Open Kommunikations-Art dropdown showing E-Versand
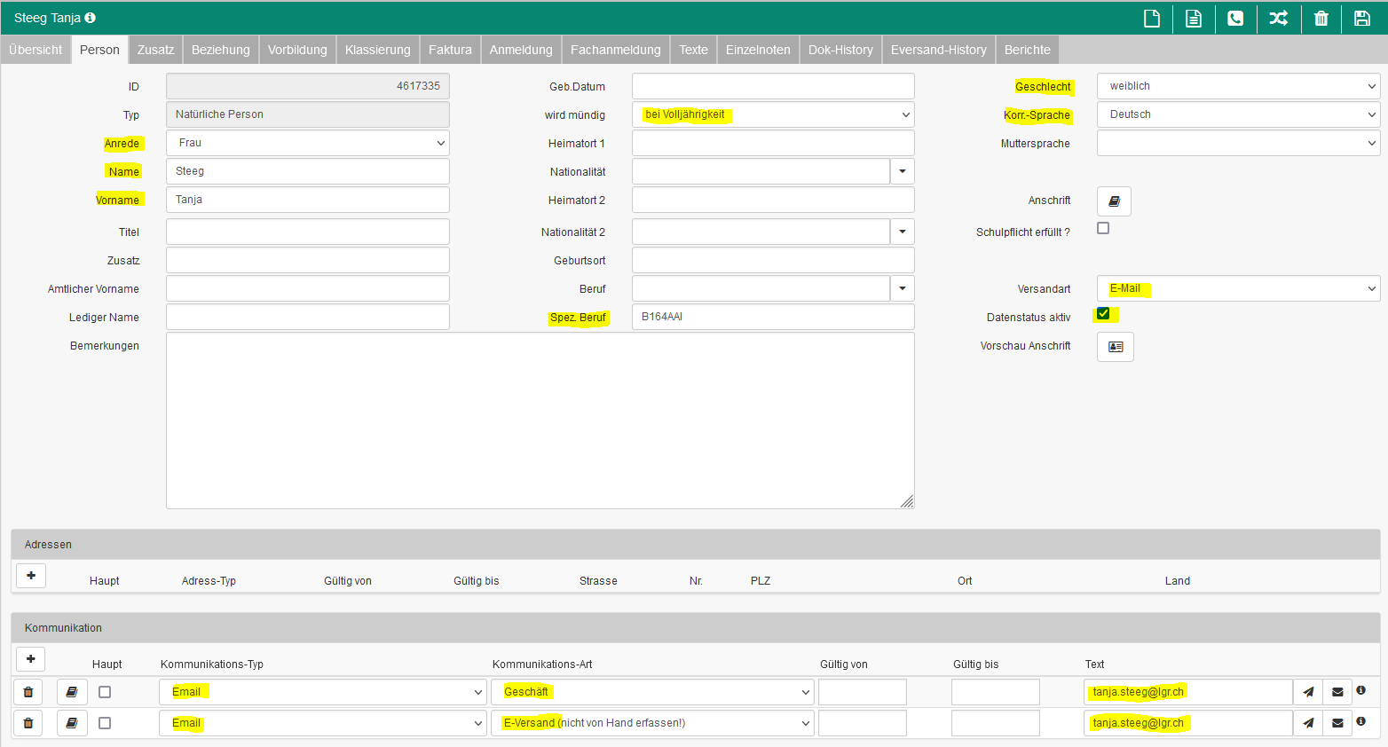This screenshot has height=747, width=1388. click(652, 723)
